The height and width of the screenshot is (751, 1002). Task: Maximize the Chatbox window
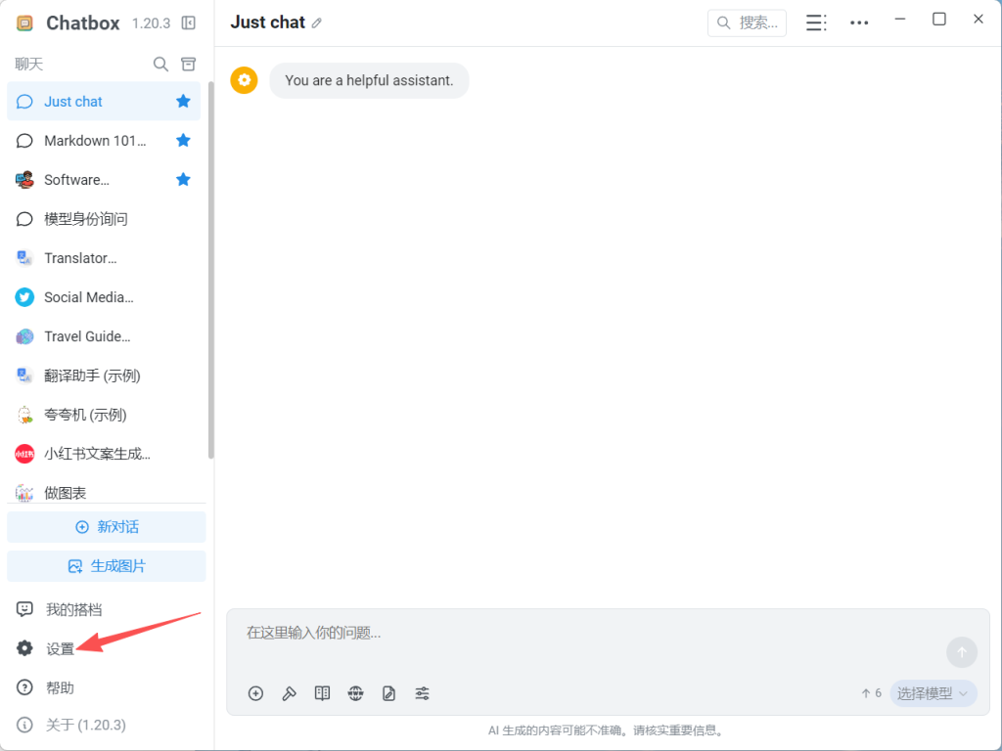[938, 20]
